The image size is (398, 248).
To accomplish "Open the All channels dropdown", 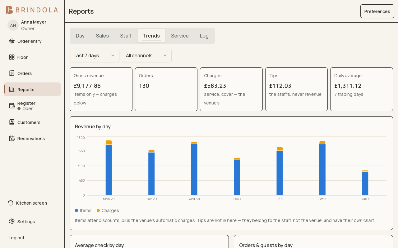I will (x=147, y=55).
